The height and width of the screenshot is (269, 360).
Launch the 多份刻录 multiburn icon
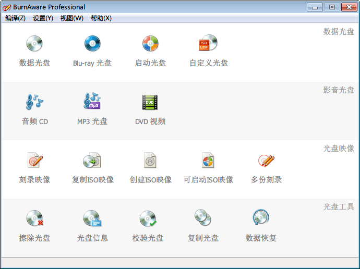tap(266, 160)
